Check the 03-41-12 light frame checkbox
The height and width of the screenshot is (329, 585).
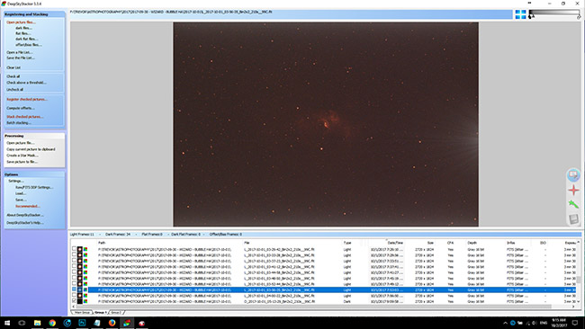click(74, 267)
